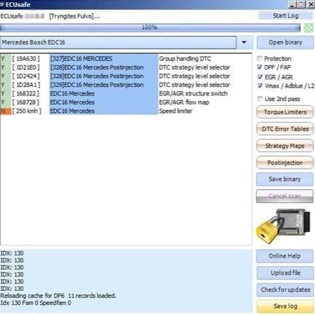The width and height of the screenshot is (315, 315).
Task: Click the green checkered status indicator
Action: pyautogui.click(x=308, y=28)
